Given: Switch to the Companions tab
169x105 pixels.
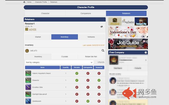Looking at the screenshot, I should (x=86, y=13).
